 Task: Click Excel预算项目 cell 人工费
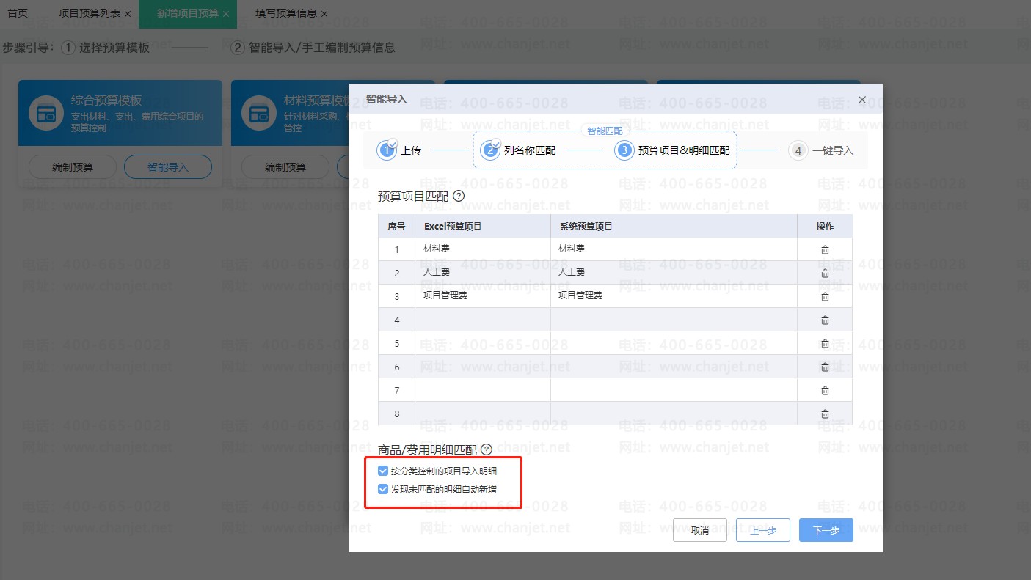(483, 273)
